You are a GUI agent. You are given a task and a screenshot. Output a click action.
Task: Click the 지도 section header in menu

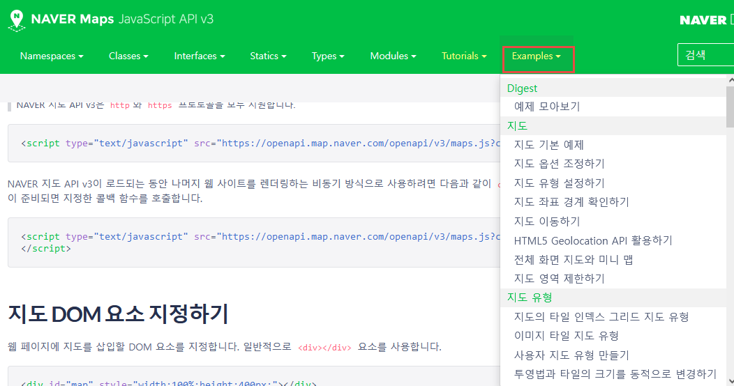click(x=517, y=125)
